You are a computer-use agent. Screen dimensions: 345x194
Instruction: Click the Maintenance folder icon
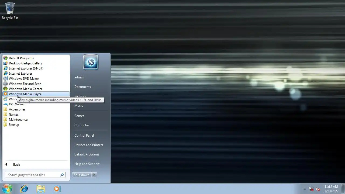(x=5, y=119)
